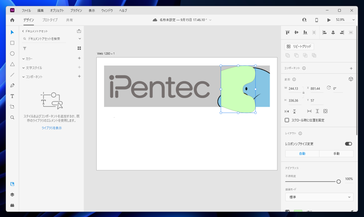Viewport: 364px width, 217px height.
Task: Make component from property inspector plus
Action: [351, 68]
